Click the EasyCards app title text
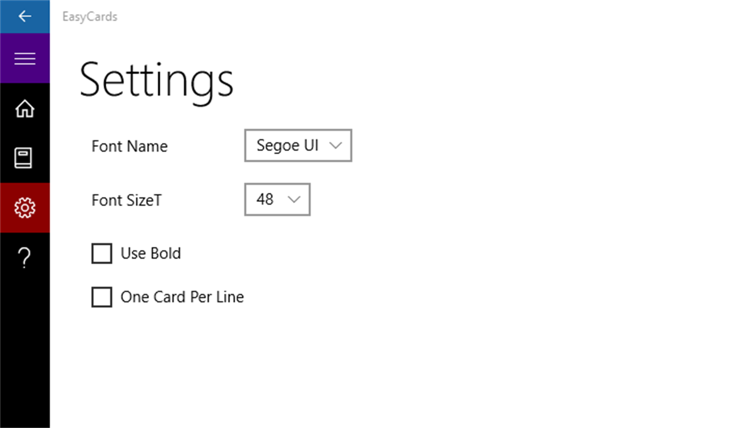This screenshot has width=739, height=428. [90, 17]
